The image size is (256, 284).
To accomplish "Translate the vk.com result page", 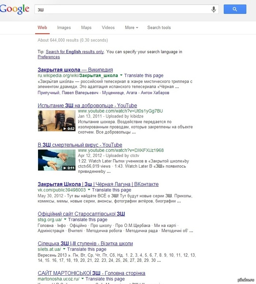I will point(112,190).
